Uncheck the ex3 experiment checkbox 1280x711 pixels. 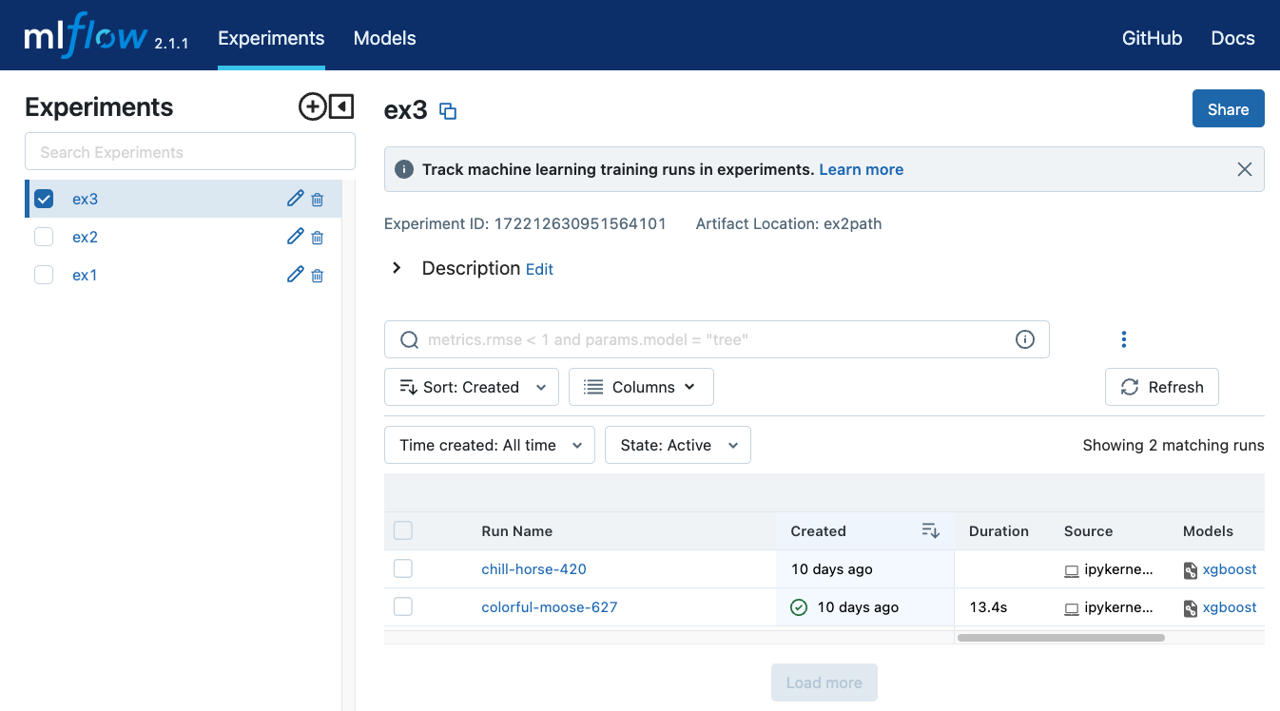[44, 199]
